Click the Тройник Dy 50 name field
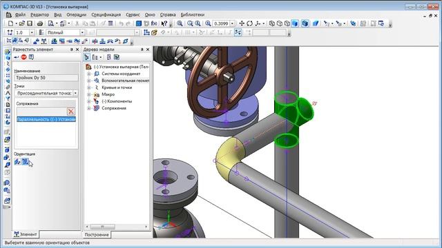Screen dimensions: 442x248 coord(46,78)
